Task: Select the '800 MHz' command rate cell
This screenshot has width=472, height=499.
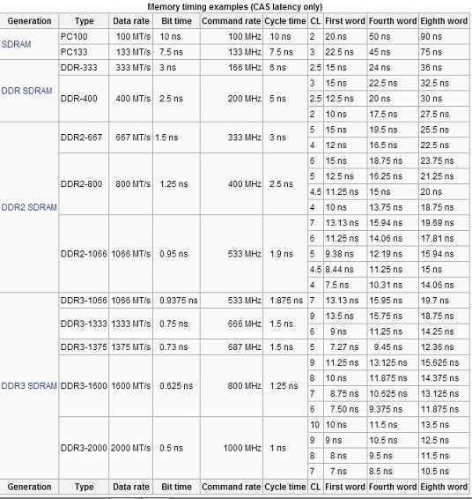Action: (x=232, y=385)
